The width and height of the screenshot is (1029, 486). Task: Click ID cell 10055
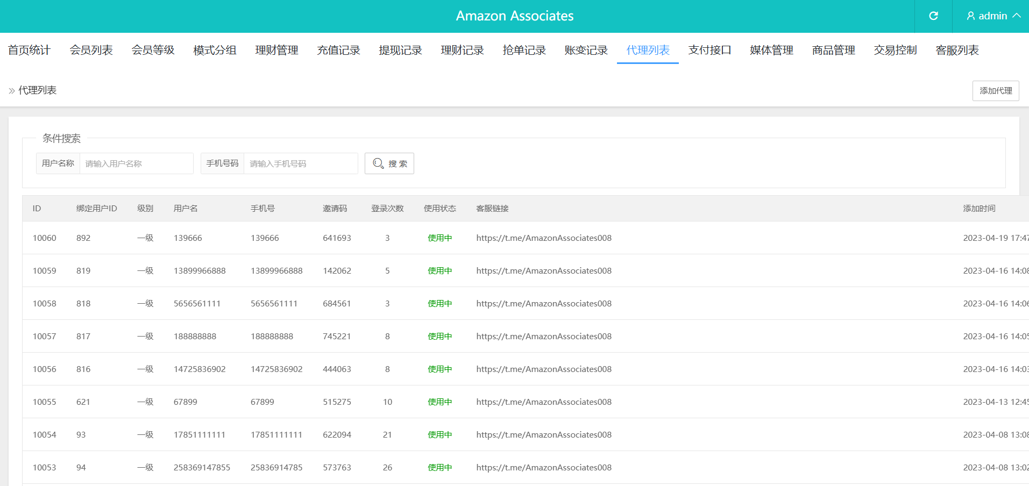pyautogui.click(x=44, y=402)
